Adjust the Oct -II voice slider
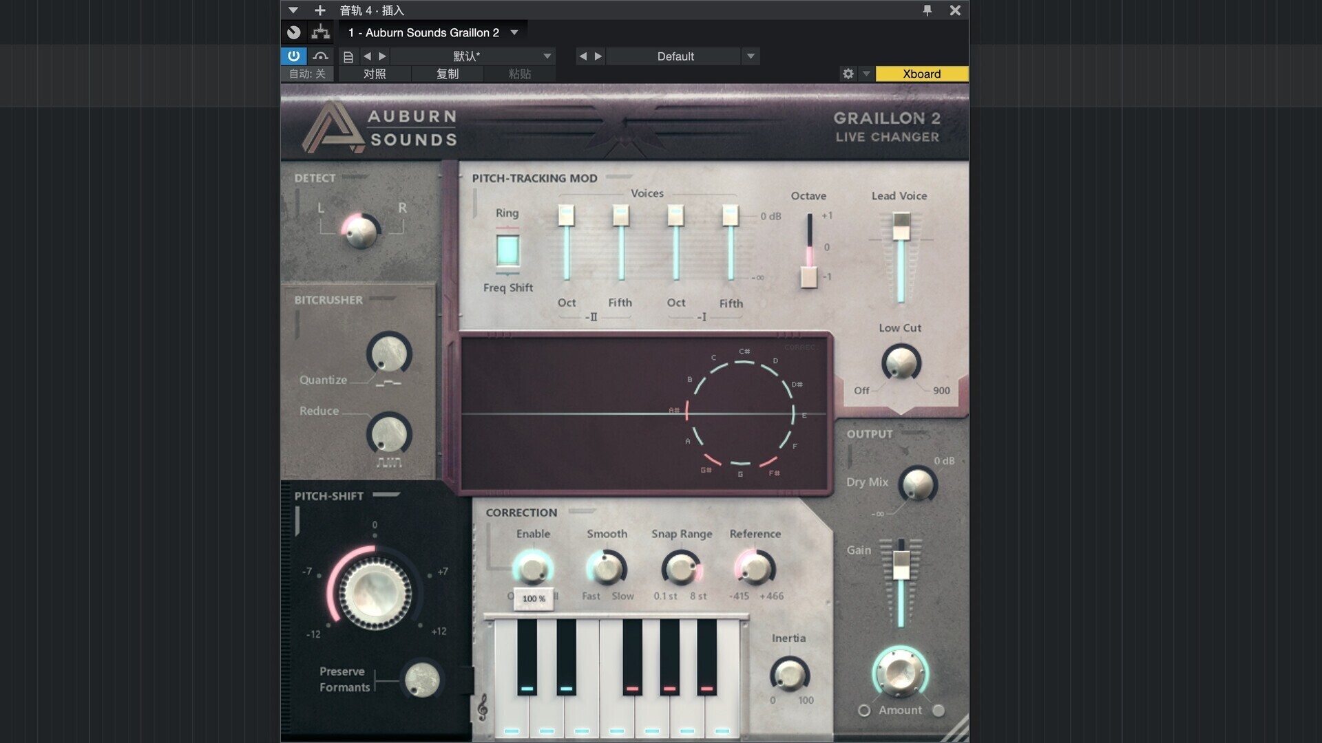Viewport: 1322px width, 743px height. [x=566, y=216]
